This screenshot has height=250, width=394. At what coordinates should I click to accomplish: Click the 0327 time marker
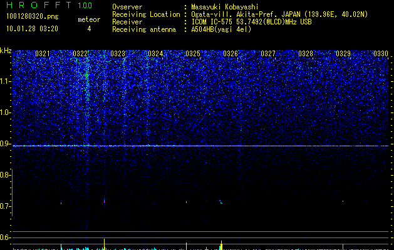pos(268,54)
